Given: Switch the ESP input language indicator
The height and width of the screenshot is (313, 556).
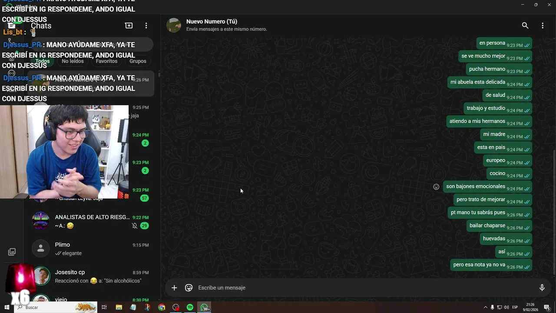Looking at the screenshot, I should tap(515, 307).
